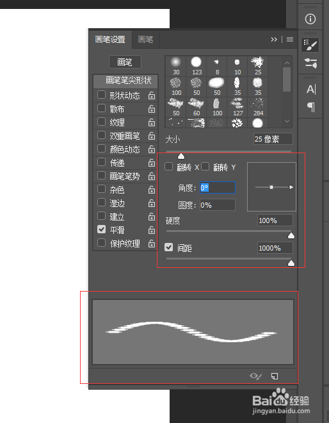The height and width of the screenshot is (423, 329).
Task: Select the size 127 brush tip
Action: (237, 107)
